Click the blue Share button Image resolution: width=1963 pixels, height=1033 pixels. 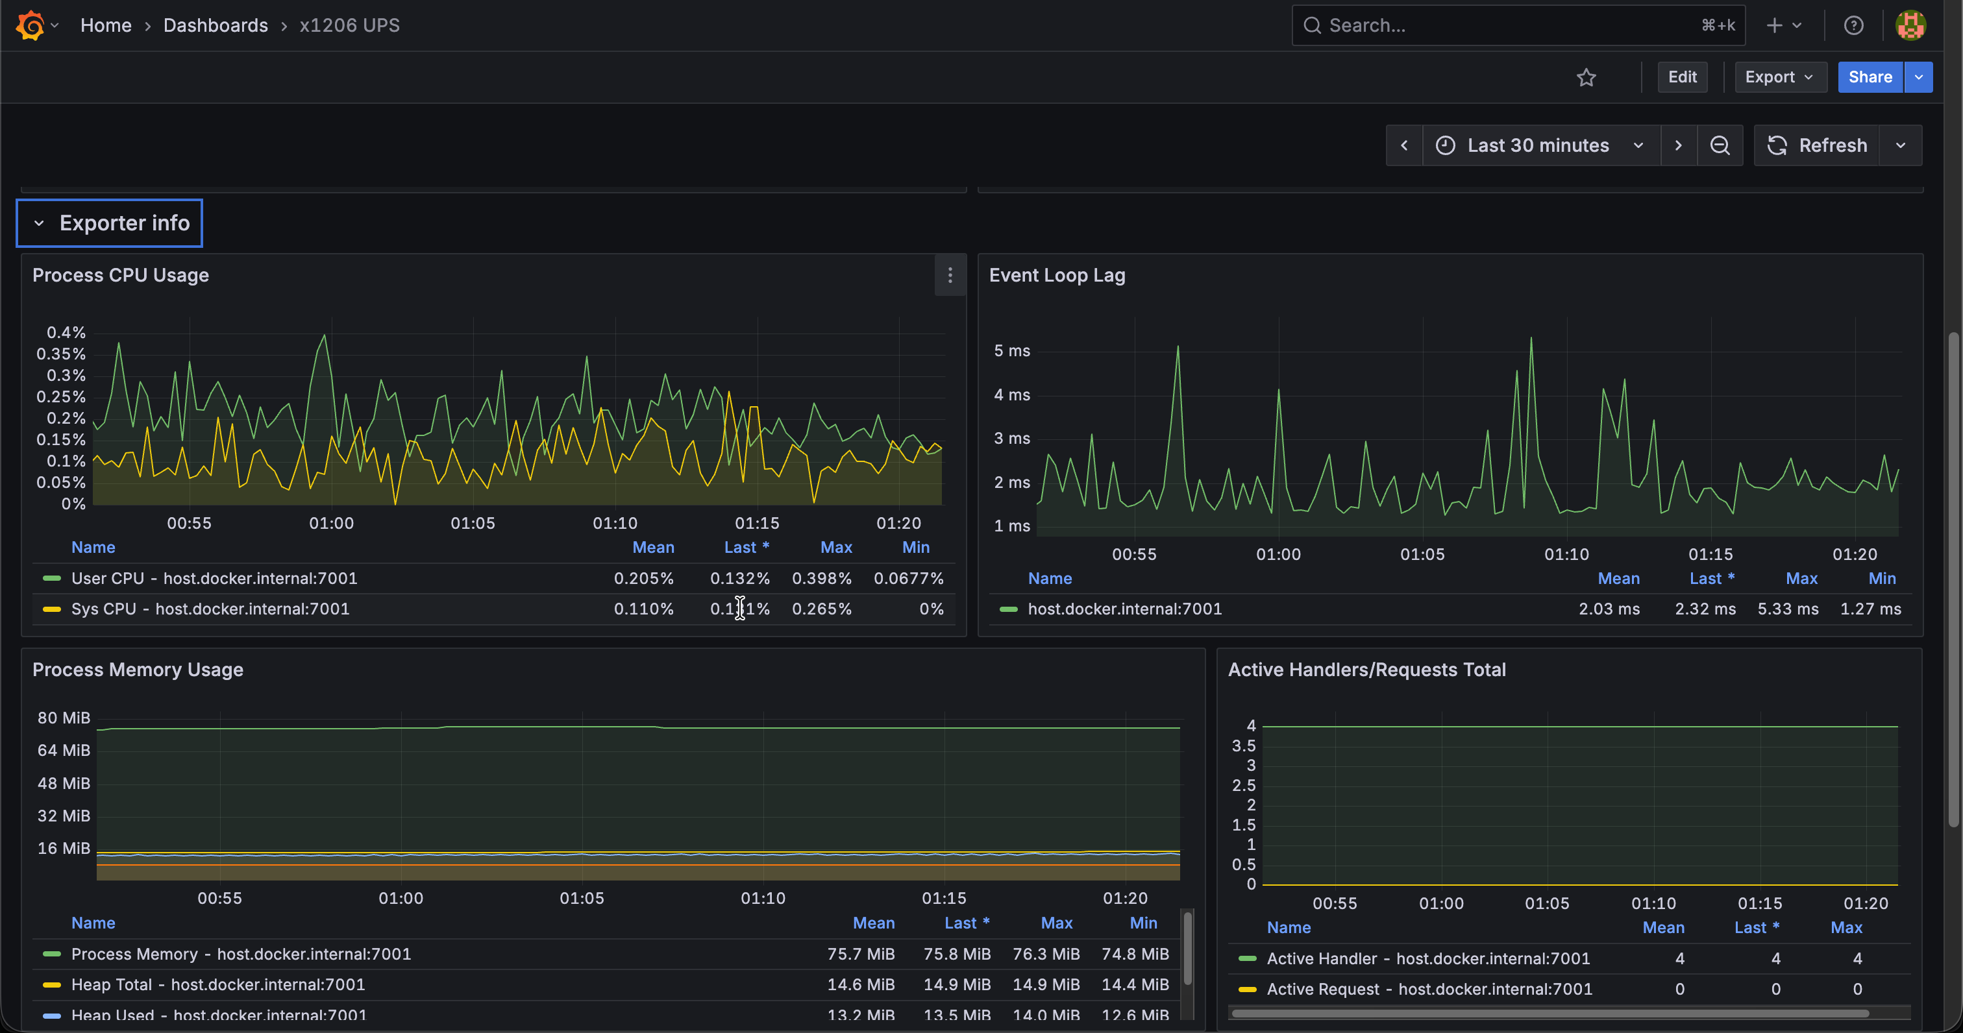coord(1870,77)
